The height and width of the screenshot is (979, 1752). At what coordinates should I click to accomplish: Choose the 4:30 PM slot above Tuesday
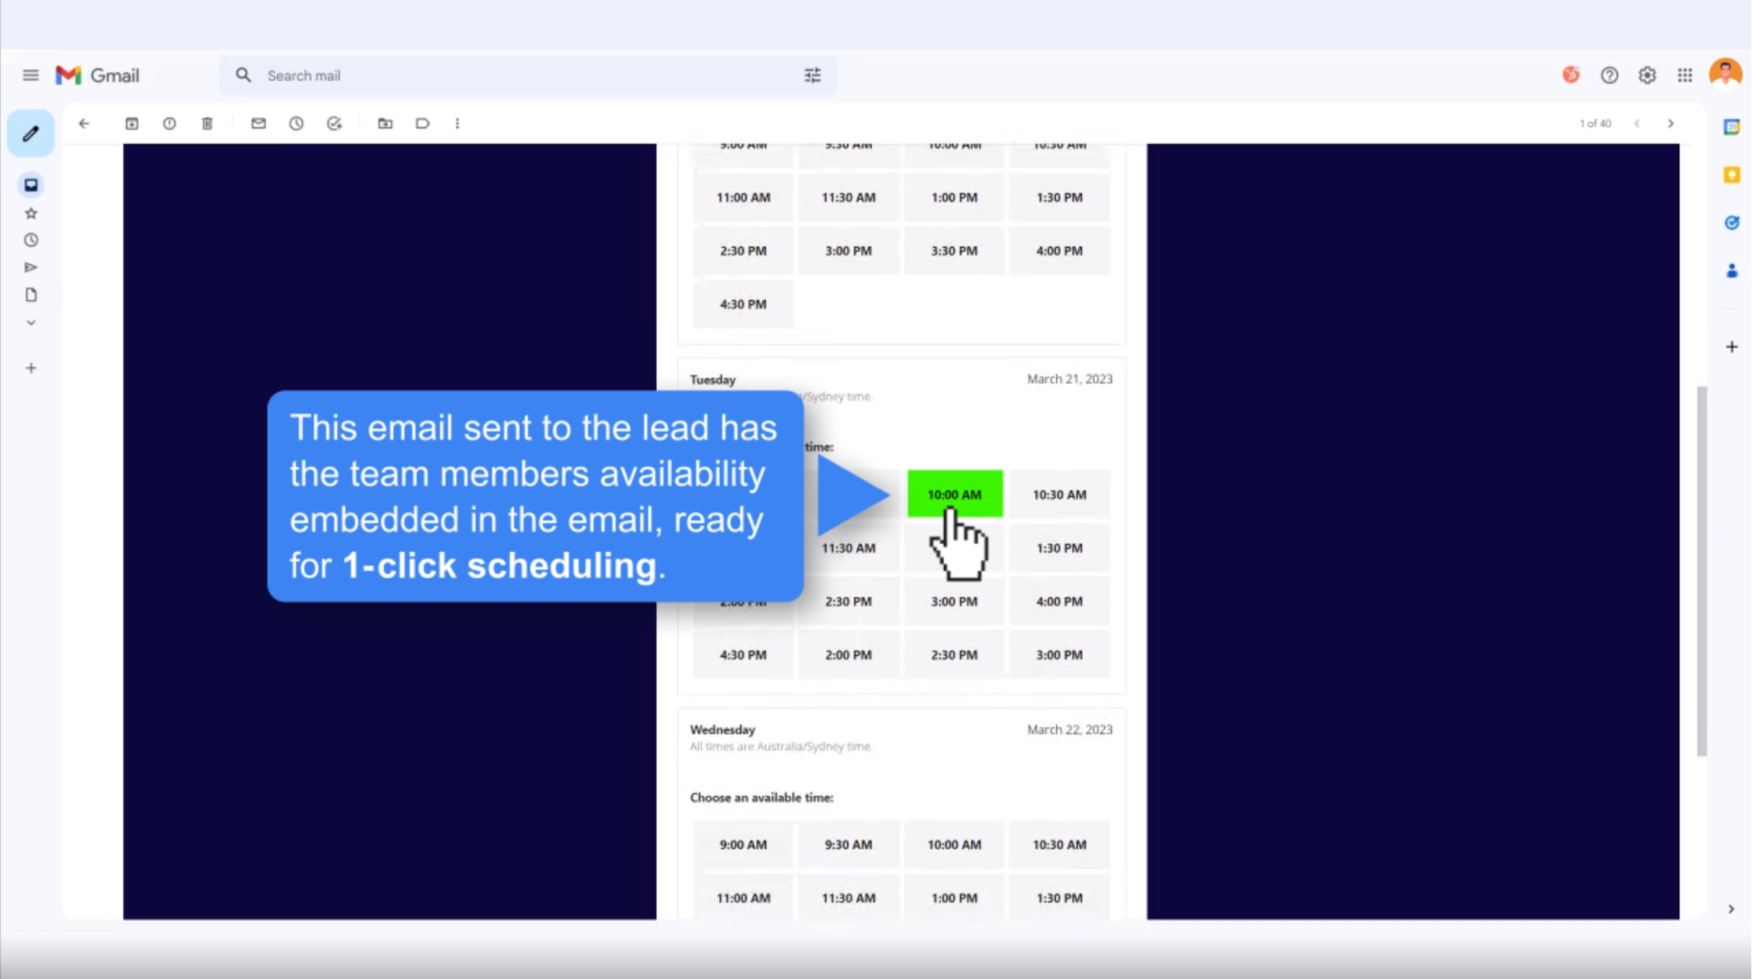(743, 304)
